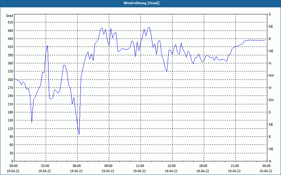Select the 420 degree axis label
281x175 pixels.
click(x=11, y=47)
